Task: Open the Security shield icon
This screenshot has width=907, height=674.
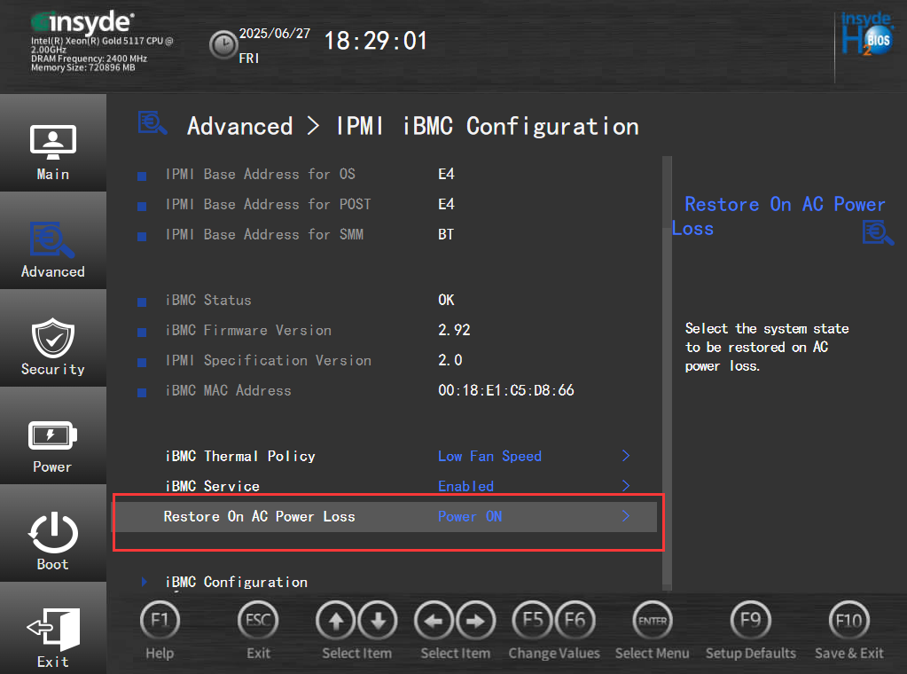Action: (53, 338)
